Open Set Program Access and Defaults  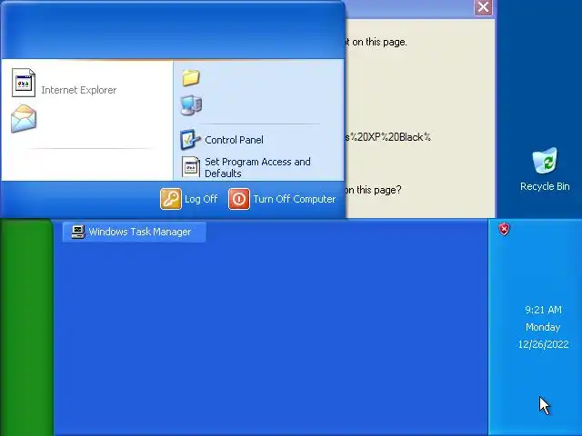click(x=246, y=167)
